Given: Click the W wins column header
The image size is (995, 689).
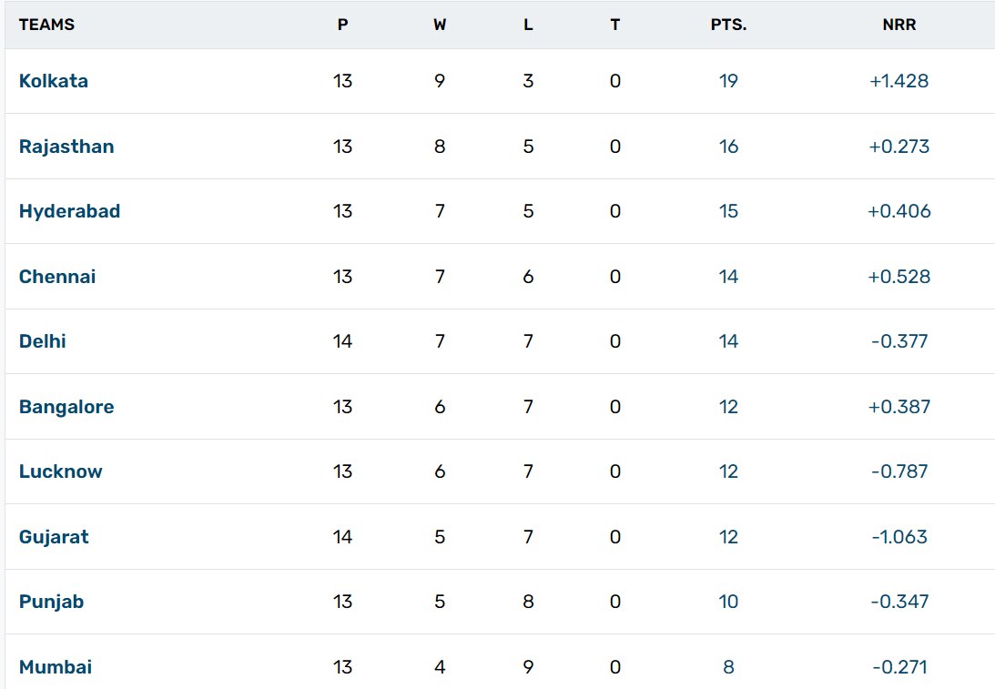Looking at the screenshot, I should pos(440,25).
